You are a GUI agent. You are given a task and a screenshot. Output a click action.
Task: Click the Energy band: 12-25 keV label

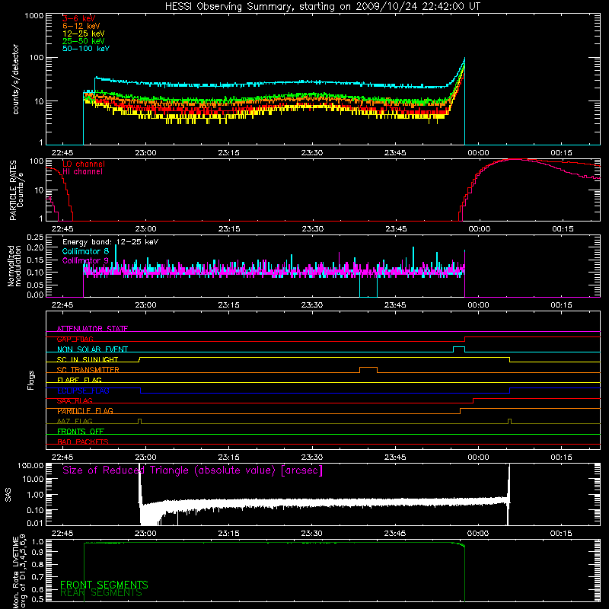[110, 242]
